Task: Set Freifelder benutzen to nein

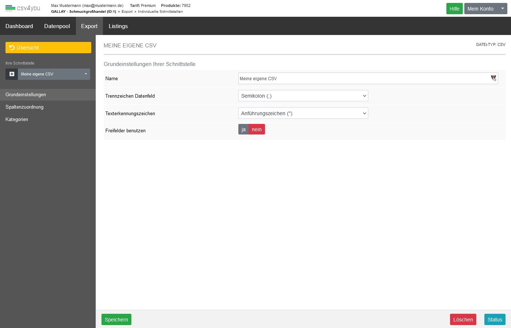Action: (257, 129)
